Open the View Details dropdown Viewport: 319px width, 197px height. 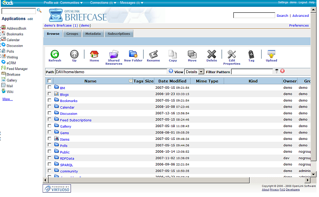click(201, 72)
